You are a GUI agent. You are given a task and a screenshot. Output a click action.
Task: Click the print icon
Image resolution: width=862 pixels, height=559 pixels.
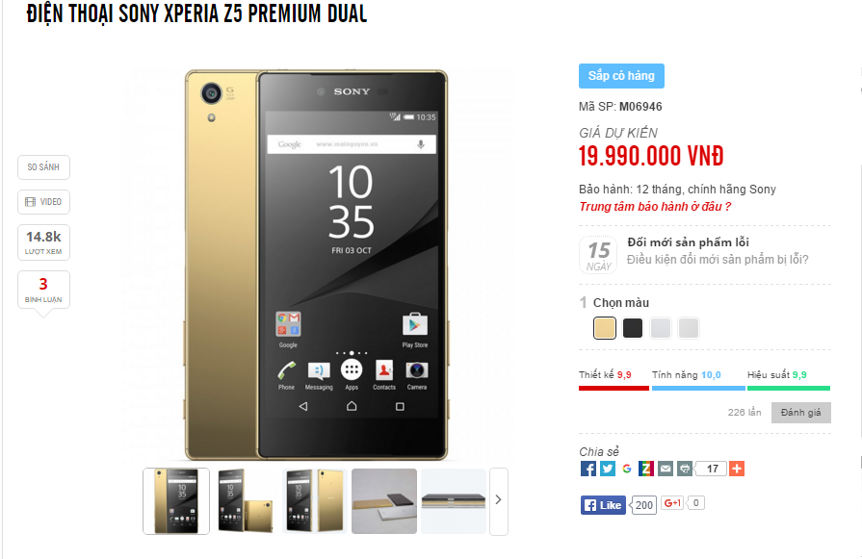pyautogui.click(x=685, y=469)
